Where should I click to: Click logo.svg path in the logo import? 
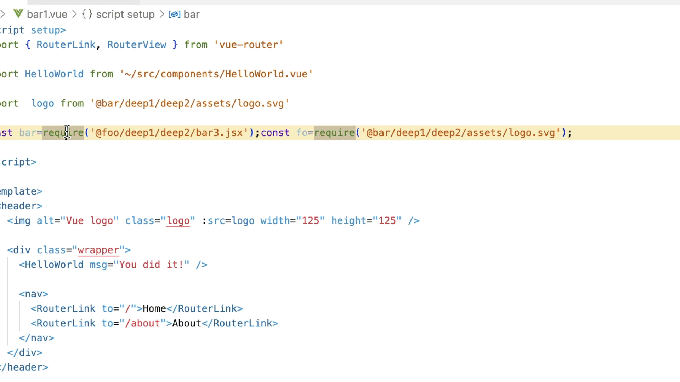pyautogui.click(x=261, y=104)
